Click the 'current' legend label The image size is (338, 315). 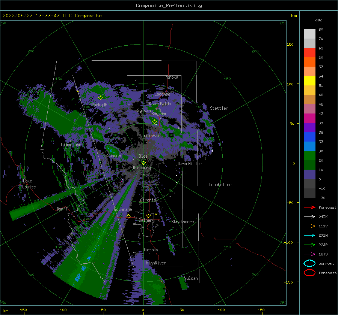point(326,263)
